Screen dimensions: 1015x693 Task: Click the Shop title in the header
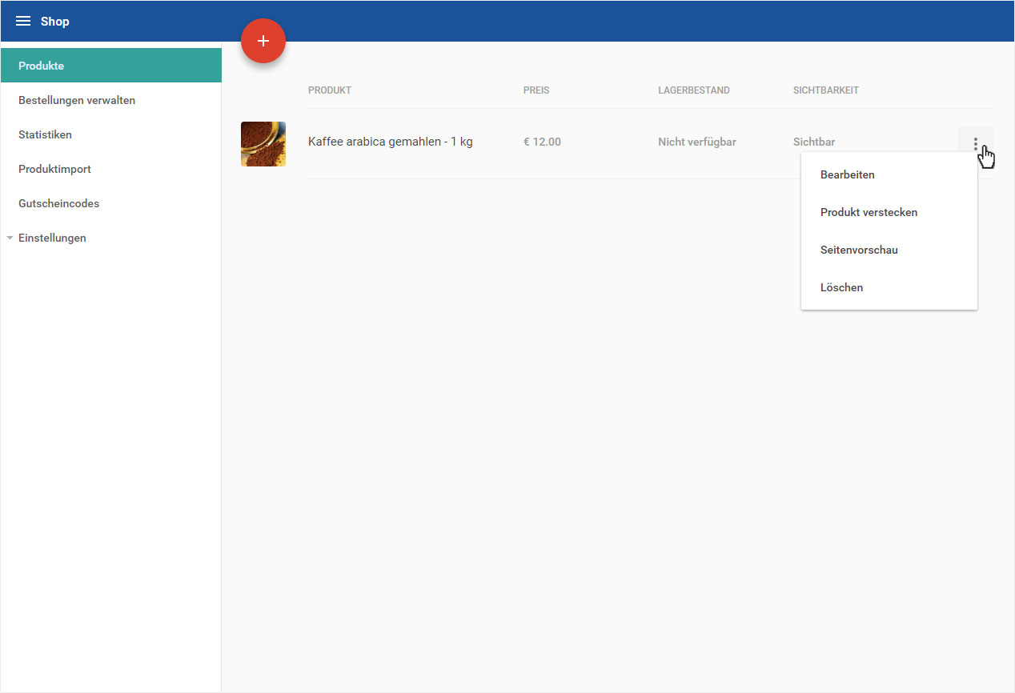(x=55, y=22)
